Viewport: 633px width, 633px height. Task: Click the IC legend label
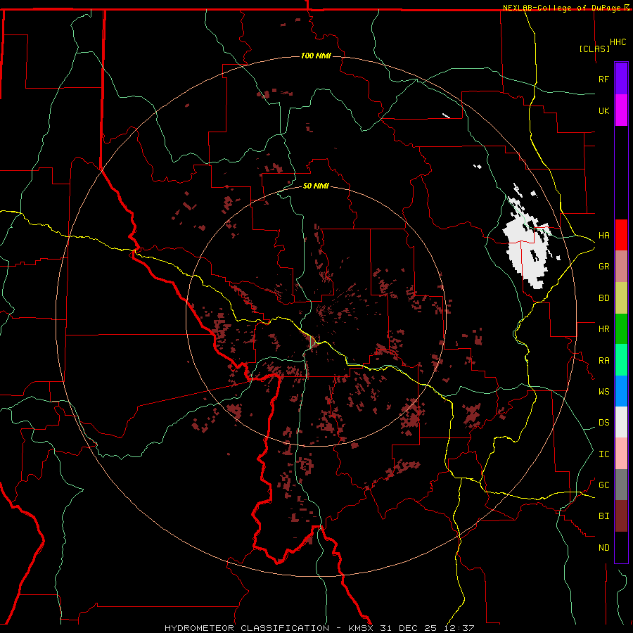click(603, 454)
